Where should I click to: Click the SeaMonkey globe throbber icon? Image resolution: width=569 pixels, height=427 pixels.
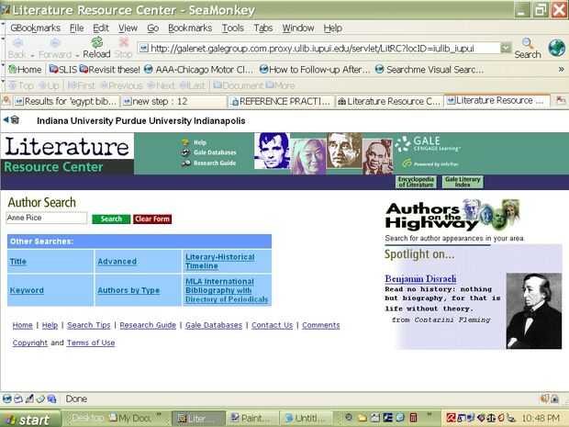(557, 48)
